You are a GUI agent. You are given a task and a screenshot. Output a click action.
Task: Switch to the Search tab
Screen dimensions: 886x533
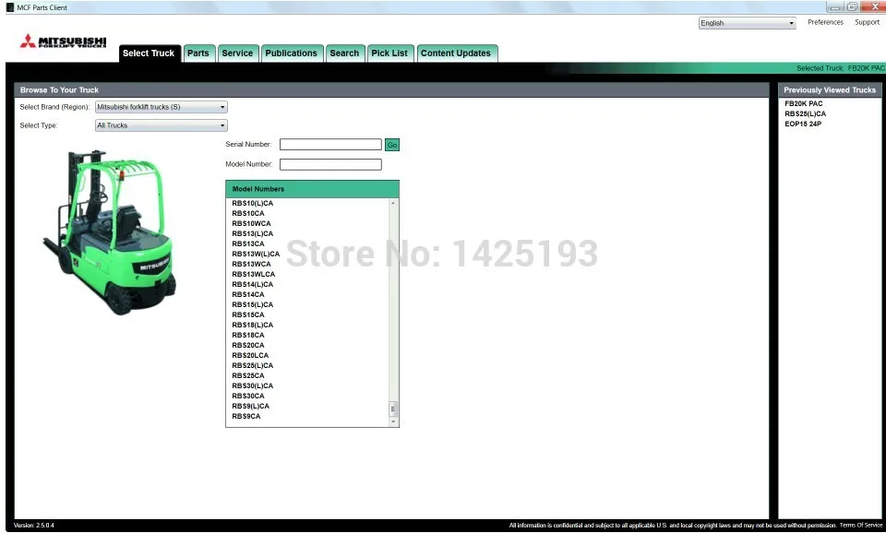(344, 53)
